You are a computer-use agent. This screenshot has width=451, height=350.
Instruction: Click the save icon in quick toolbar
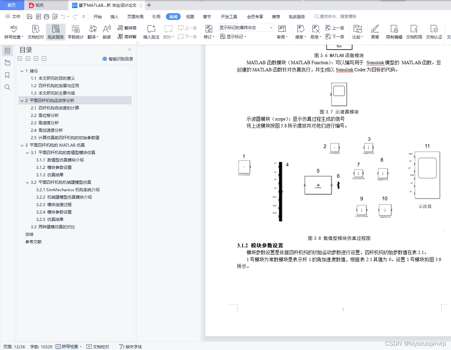click(x=29, y=17)
